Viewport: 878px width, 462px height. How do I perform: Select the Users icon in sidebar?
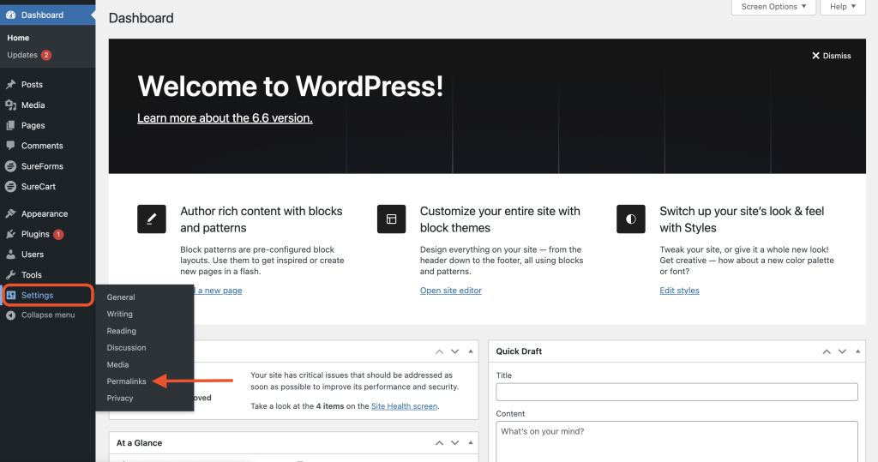point(10,255)
